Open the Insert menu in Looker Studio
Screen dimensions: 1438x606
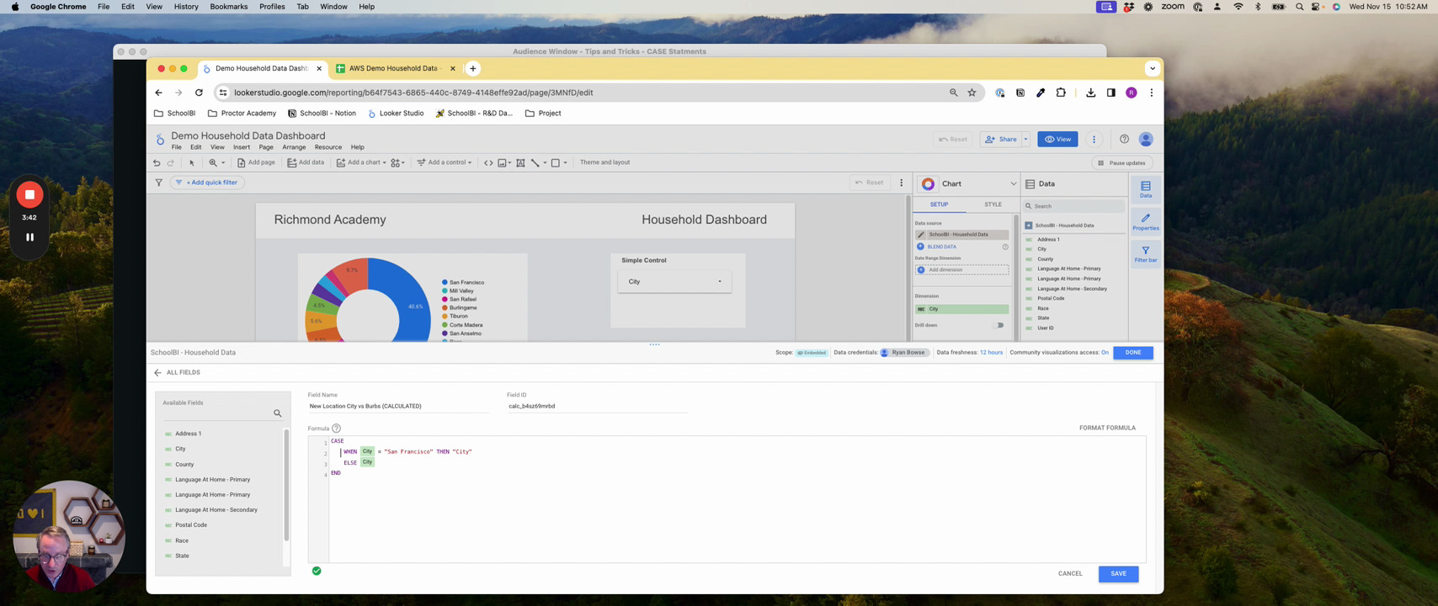tap(242, 147)
